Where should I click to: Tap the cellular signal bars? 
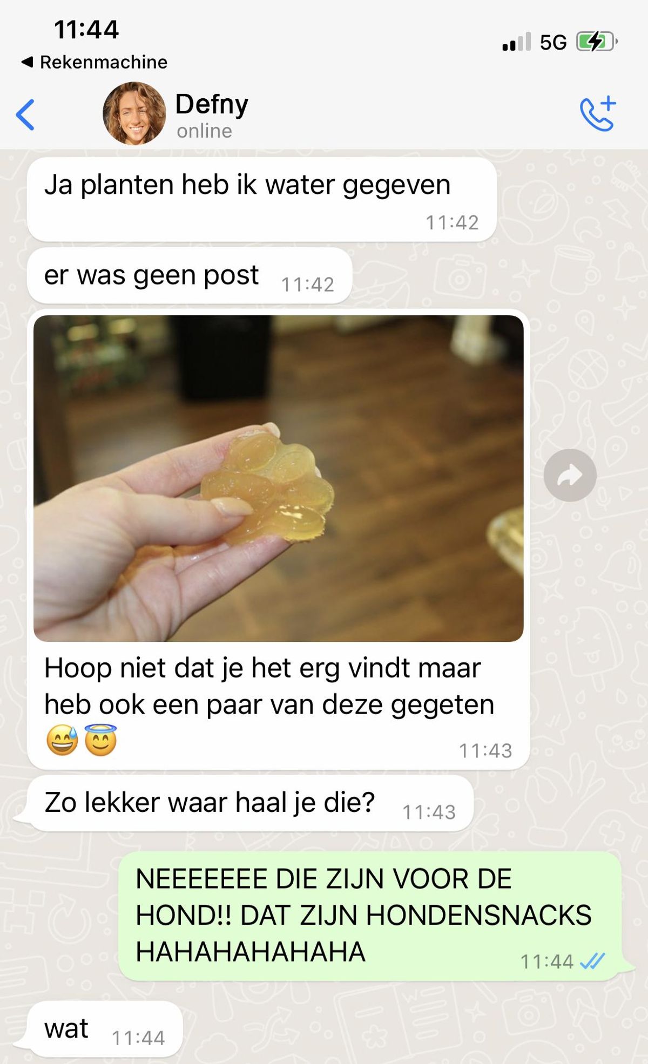pyautogui.click(x=516, y=42)
